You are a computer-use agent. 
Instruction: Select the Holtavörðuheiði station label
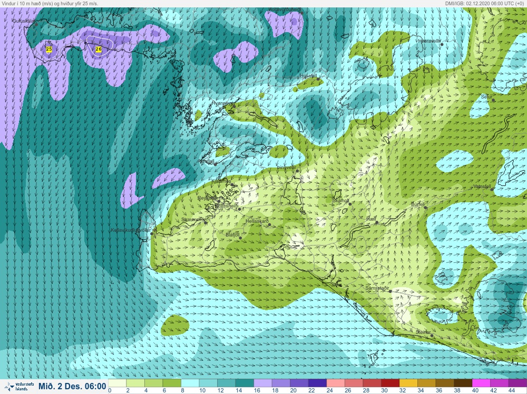pos(285,9)
